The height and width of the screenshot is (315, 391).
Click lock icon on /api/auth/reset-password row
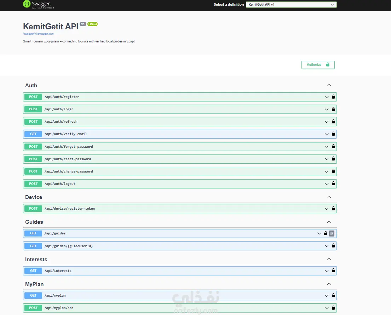[x=333, y=159]
